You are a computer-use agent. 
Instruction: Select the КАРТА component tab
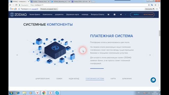[x=113, y=79]
